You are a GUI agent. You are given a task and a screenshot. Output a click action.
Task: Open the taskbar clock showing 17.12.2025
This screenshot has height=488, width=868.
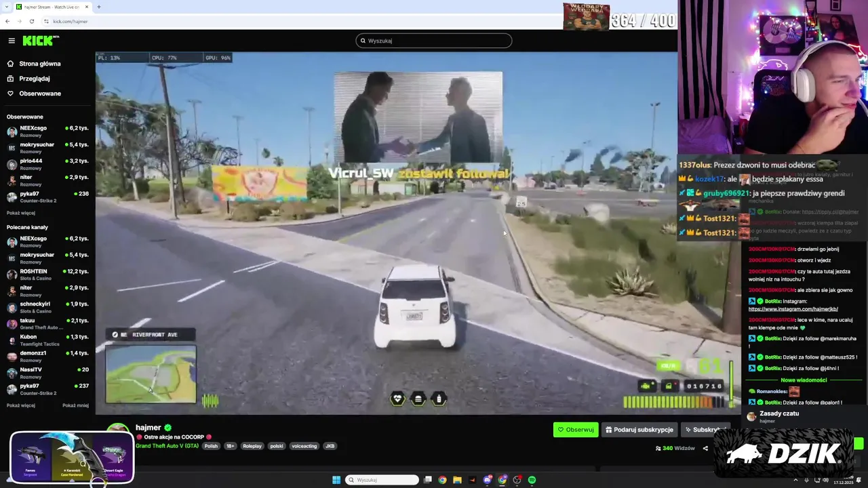[x=844, y=480]
